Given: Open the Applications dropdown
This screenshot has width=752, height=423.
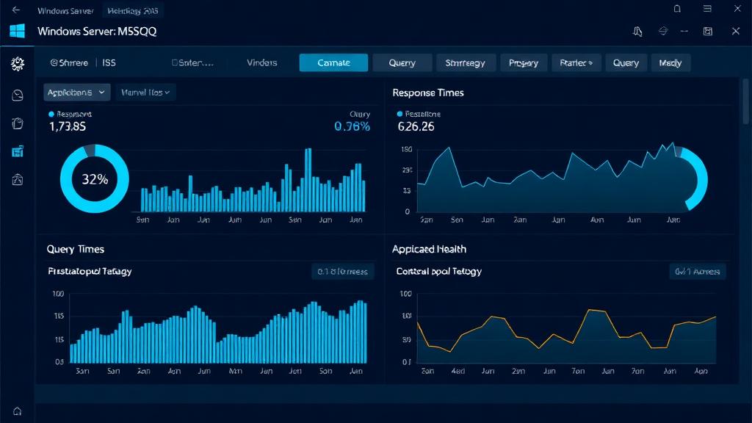Looking at the screenshot, I should [x=76, y=92].
